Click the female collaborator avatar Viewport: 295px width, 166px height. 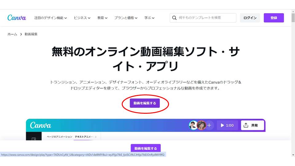202,125
